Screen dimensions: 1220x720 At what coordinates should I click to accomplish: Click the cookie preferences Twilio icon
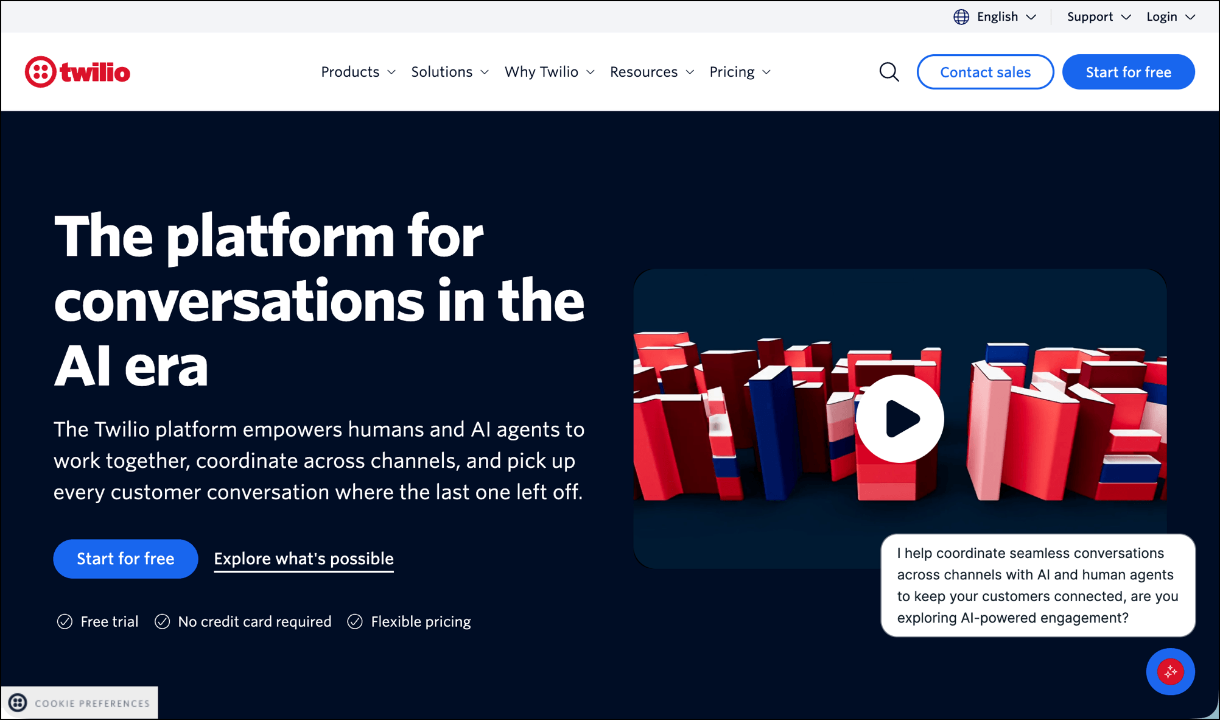point(18,703)
